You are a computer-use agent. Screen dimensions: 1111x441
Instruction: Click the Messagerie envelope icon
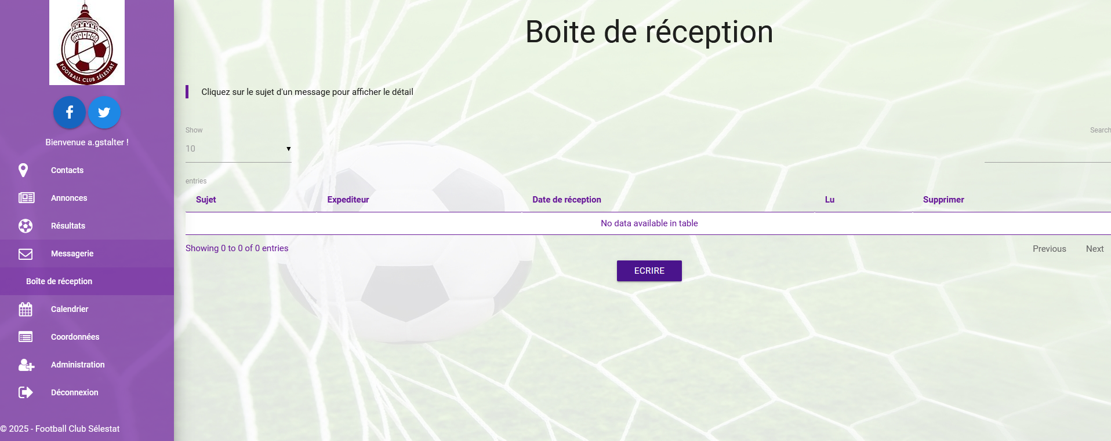tap(26, 253)
